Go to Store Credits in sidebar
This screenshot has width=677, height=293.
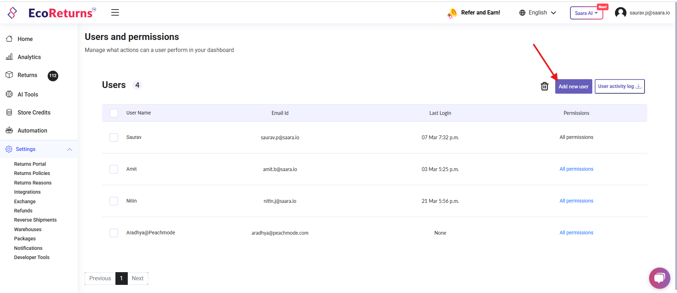tap(34, 112)
